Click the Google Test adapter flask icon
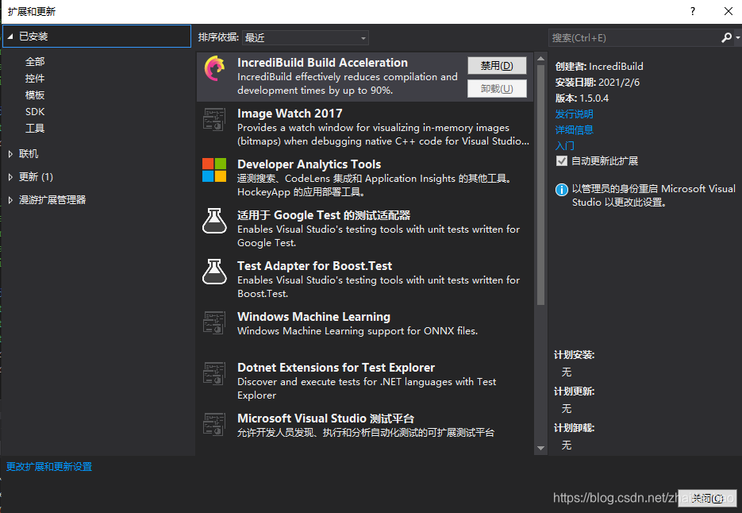 (x=214, y=221)
